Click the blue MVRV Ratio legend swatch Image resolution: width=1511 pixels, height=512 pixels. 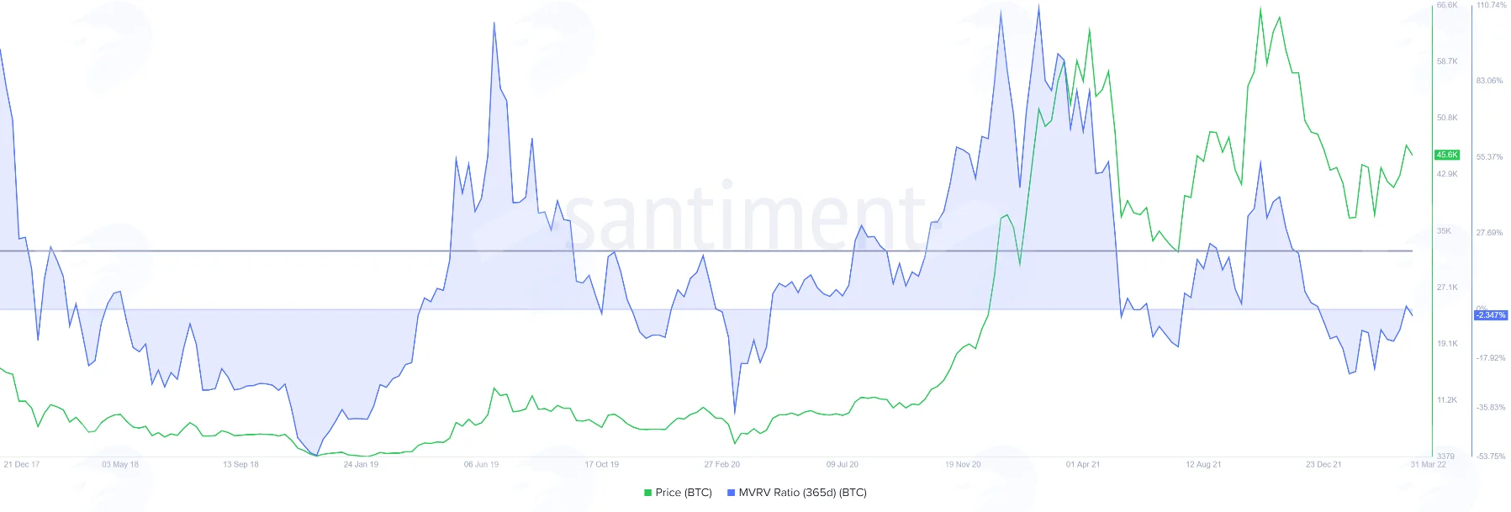click(x=732, y=493)
